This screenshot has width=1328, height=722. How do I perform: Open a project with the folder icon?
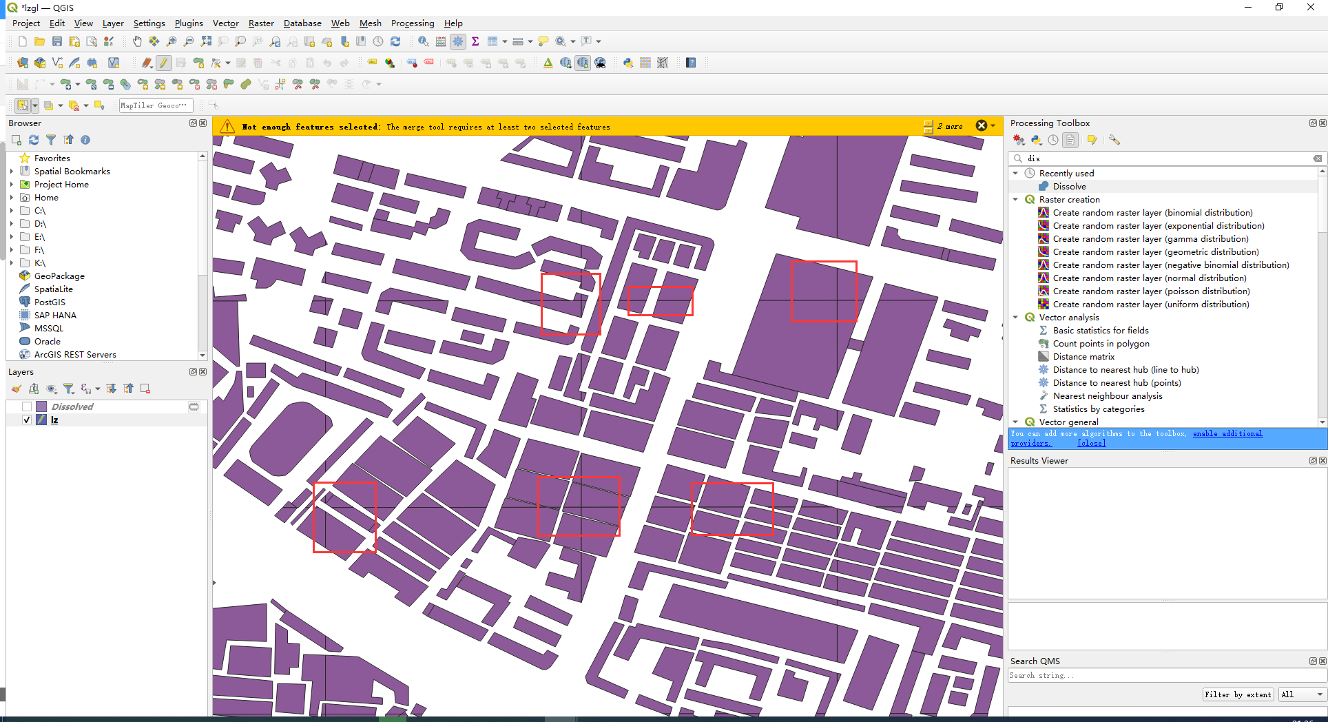click(x=39, y=41)
